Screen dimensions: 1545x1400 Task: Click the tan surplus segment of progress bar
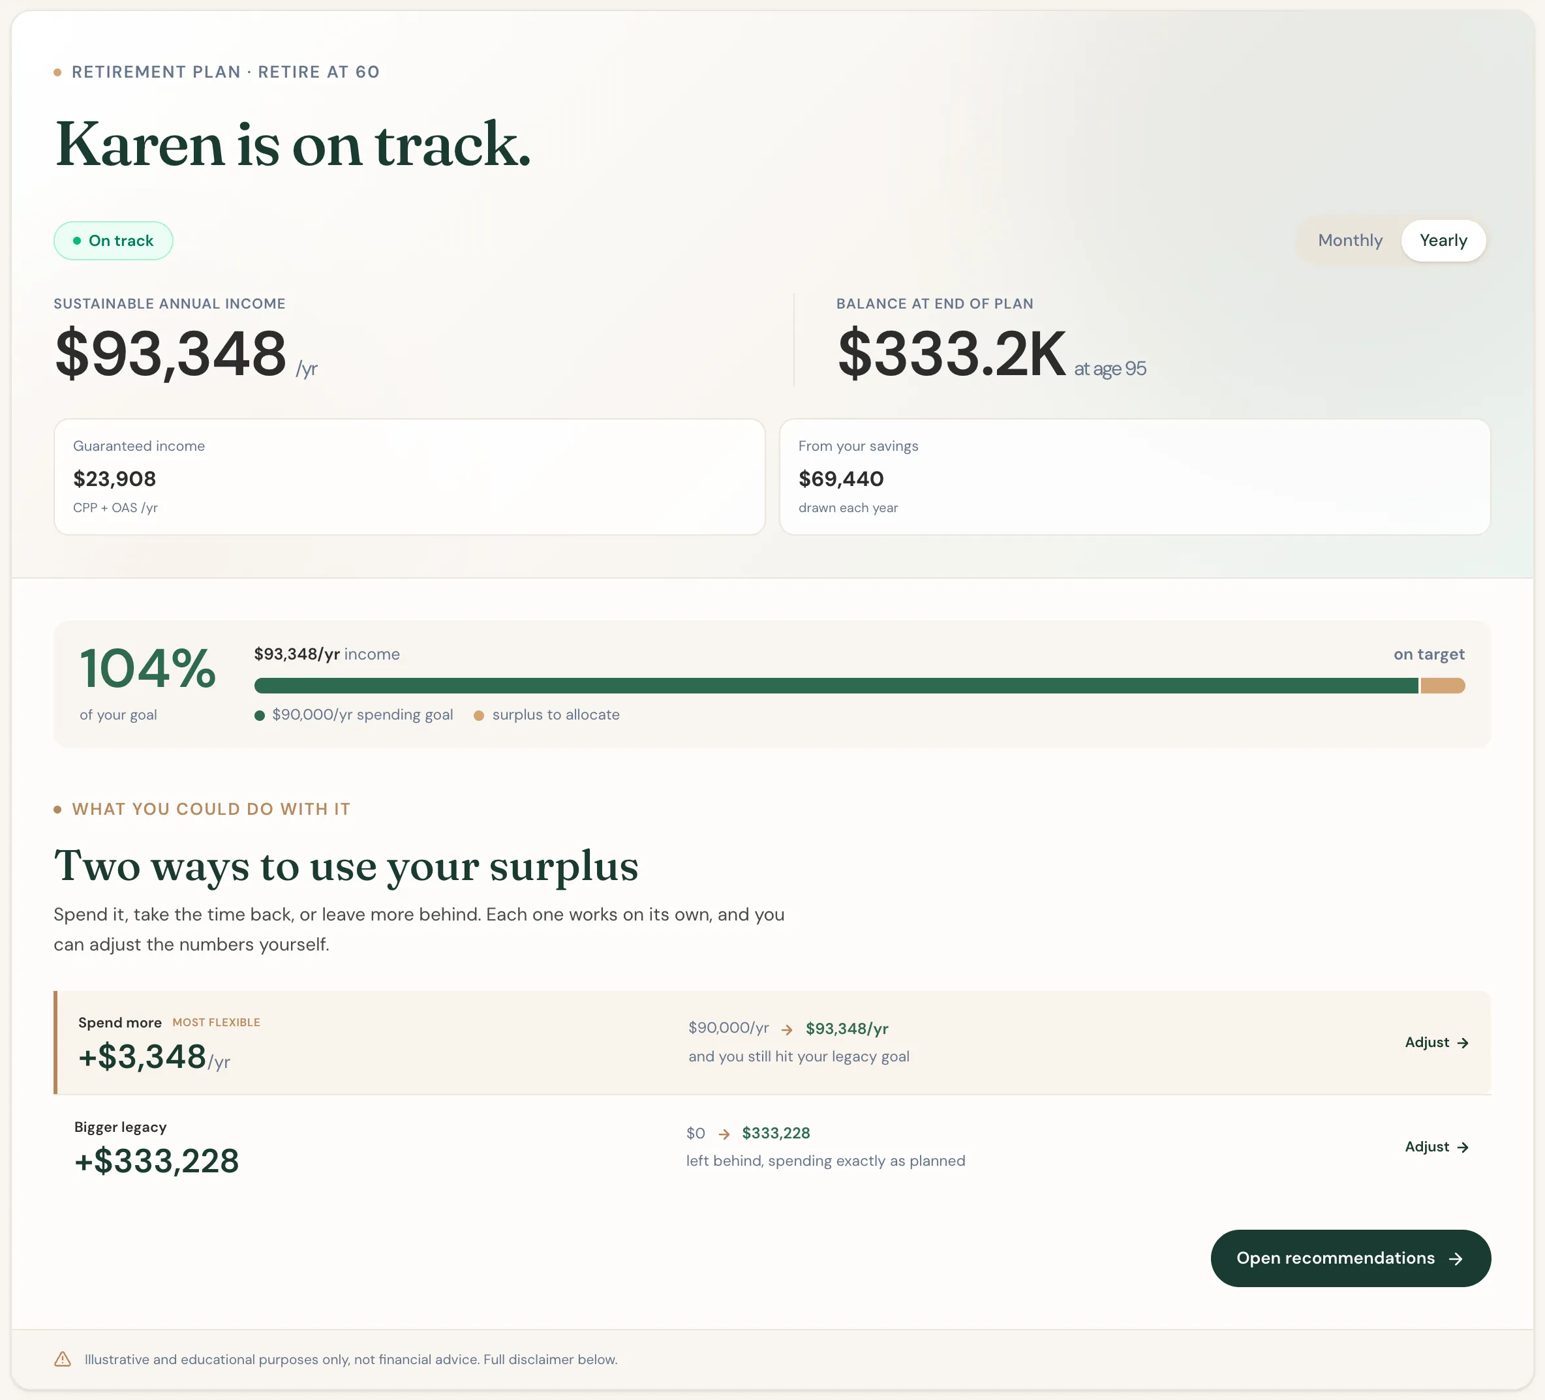pyautogui.click(x=1443, y=685)
